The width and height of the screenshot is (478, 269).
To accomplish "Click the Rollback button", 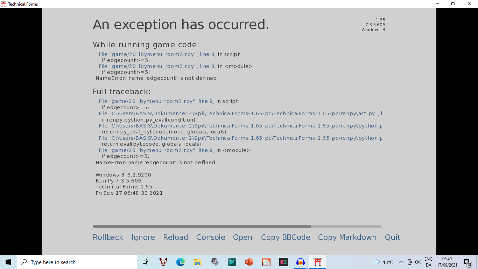I will pyautogui.click(x=108, y=237).
